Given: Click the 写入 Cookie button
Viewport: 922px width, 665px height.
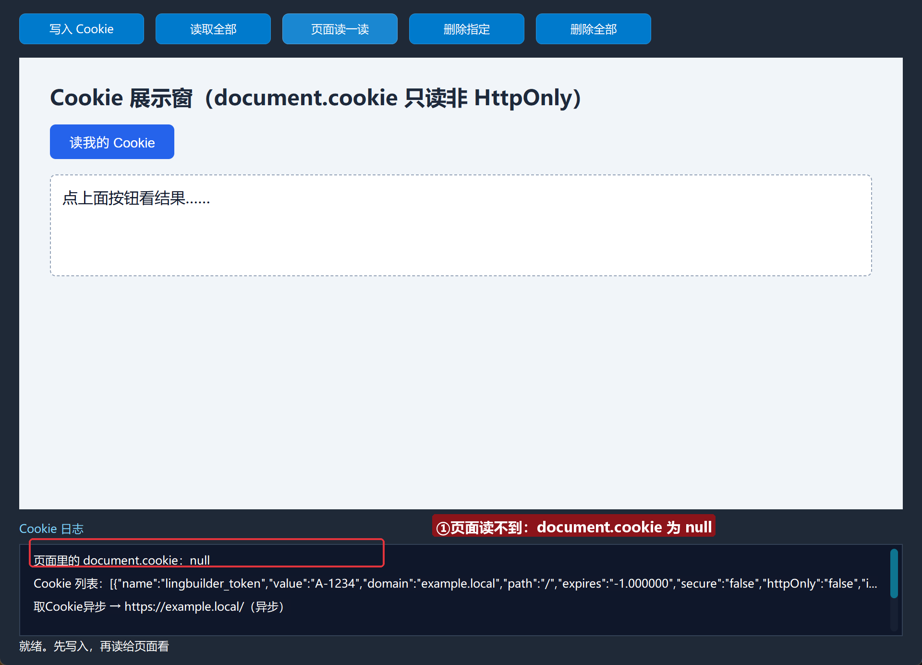Looking at the screenshot, I should point(82,29).
